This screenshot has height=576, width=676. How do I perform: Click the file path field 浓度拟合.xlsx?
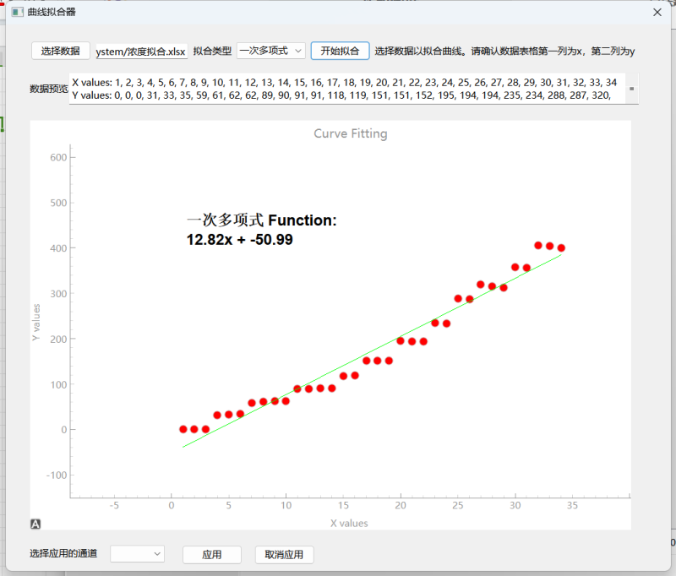[141, 52]
